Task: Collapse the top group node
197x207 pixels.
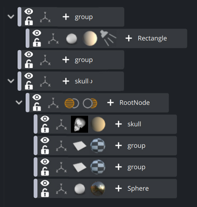Action: coord(11,17)
